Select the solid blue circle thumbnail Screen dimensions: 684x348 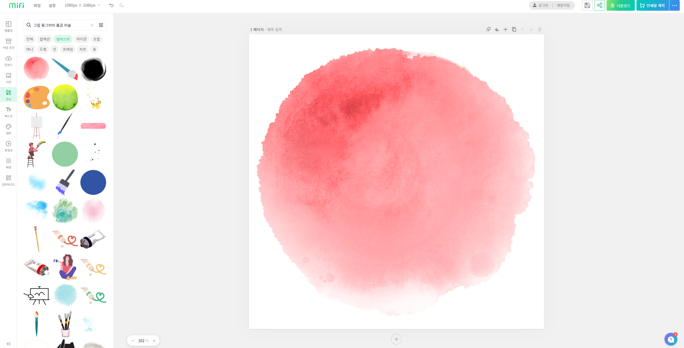(93, 182)
